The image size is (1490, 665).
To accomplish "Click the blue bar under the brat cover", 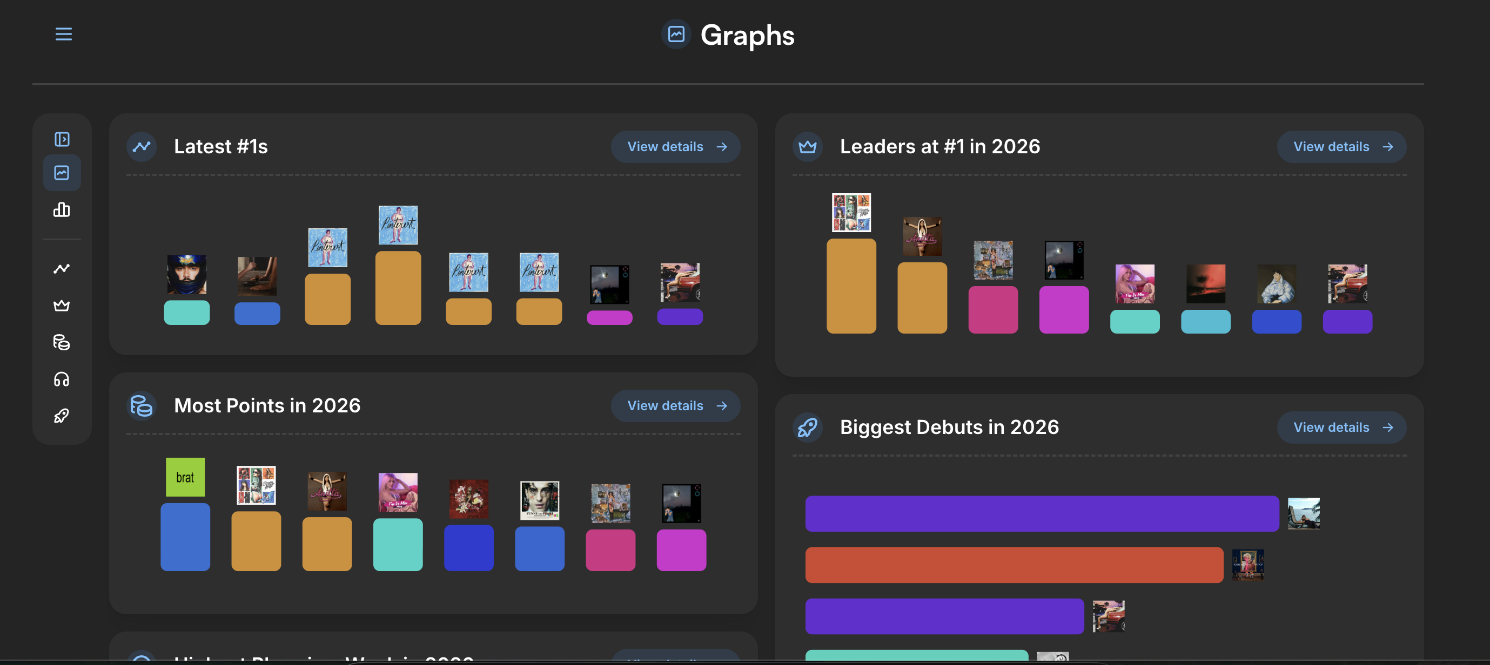I will (x=185, y=537).
